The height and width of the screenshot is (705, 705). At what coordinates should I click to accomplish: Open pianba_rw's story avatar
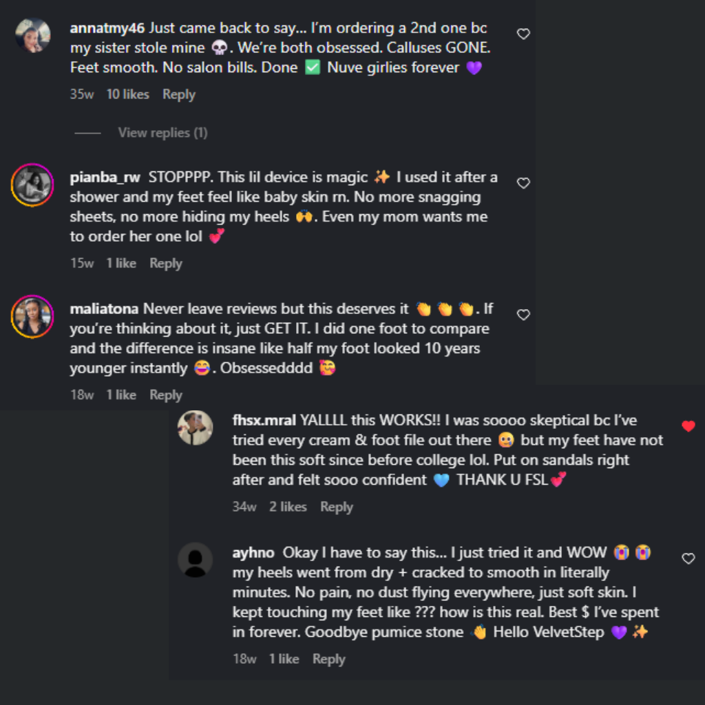[32, 185]
